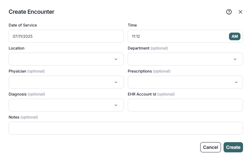The width and height of the screenshot is (251, 161).
Task: Open the Diagnosis selection box
Action: coord(62,105)
